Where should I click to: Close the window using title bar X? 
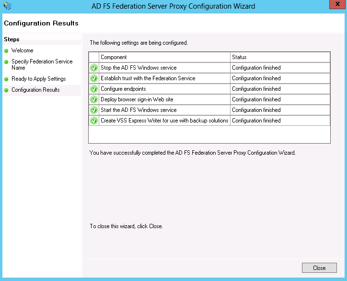337,4
